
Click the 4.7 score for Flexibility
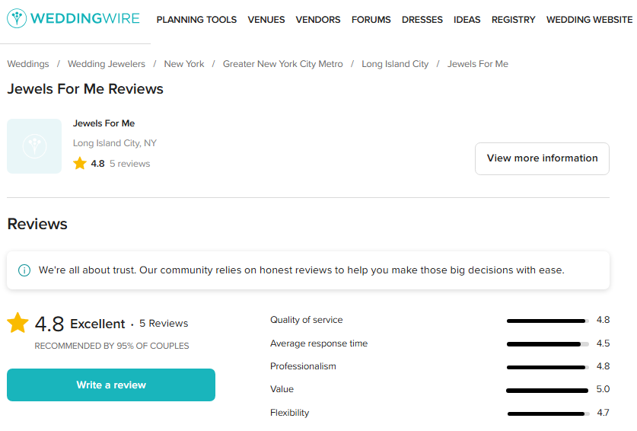click(x=604, y=413)
